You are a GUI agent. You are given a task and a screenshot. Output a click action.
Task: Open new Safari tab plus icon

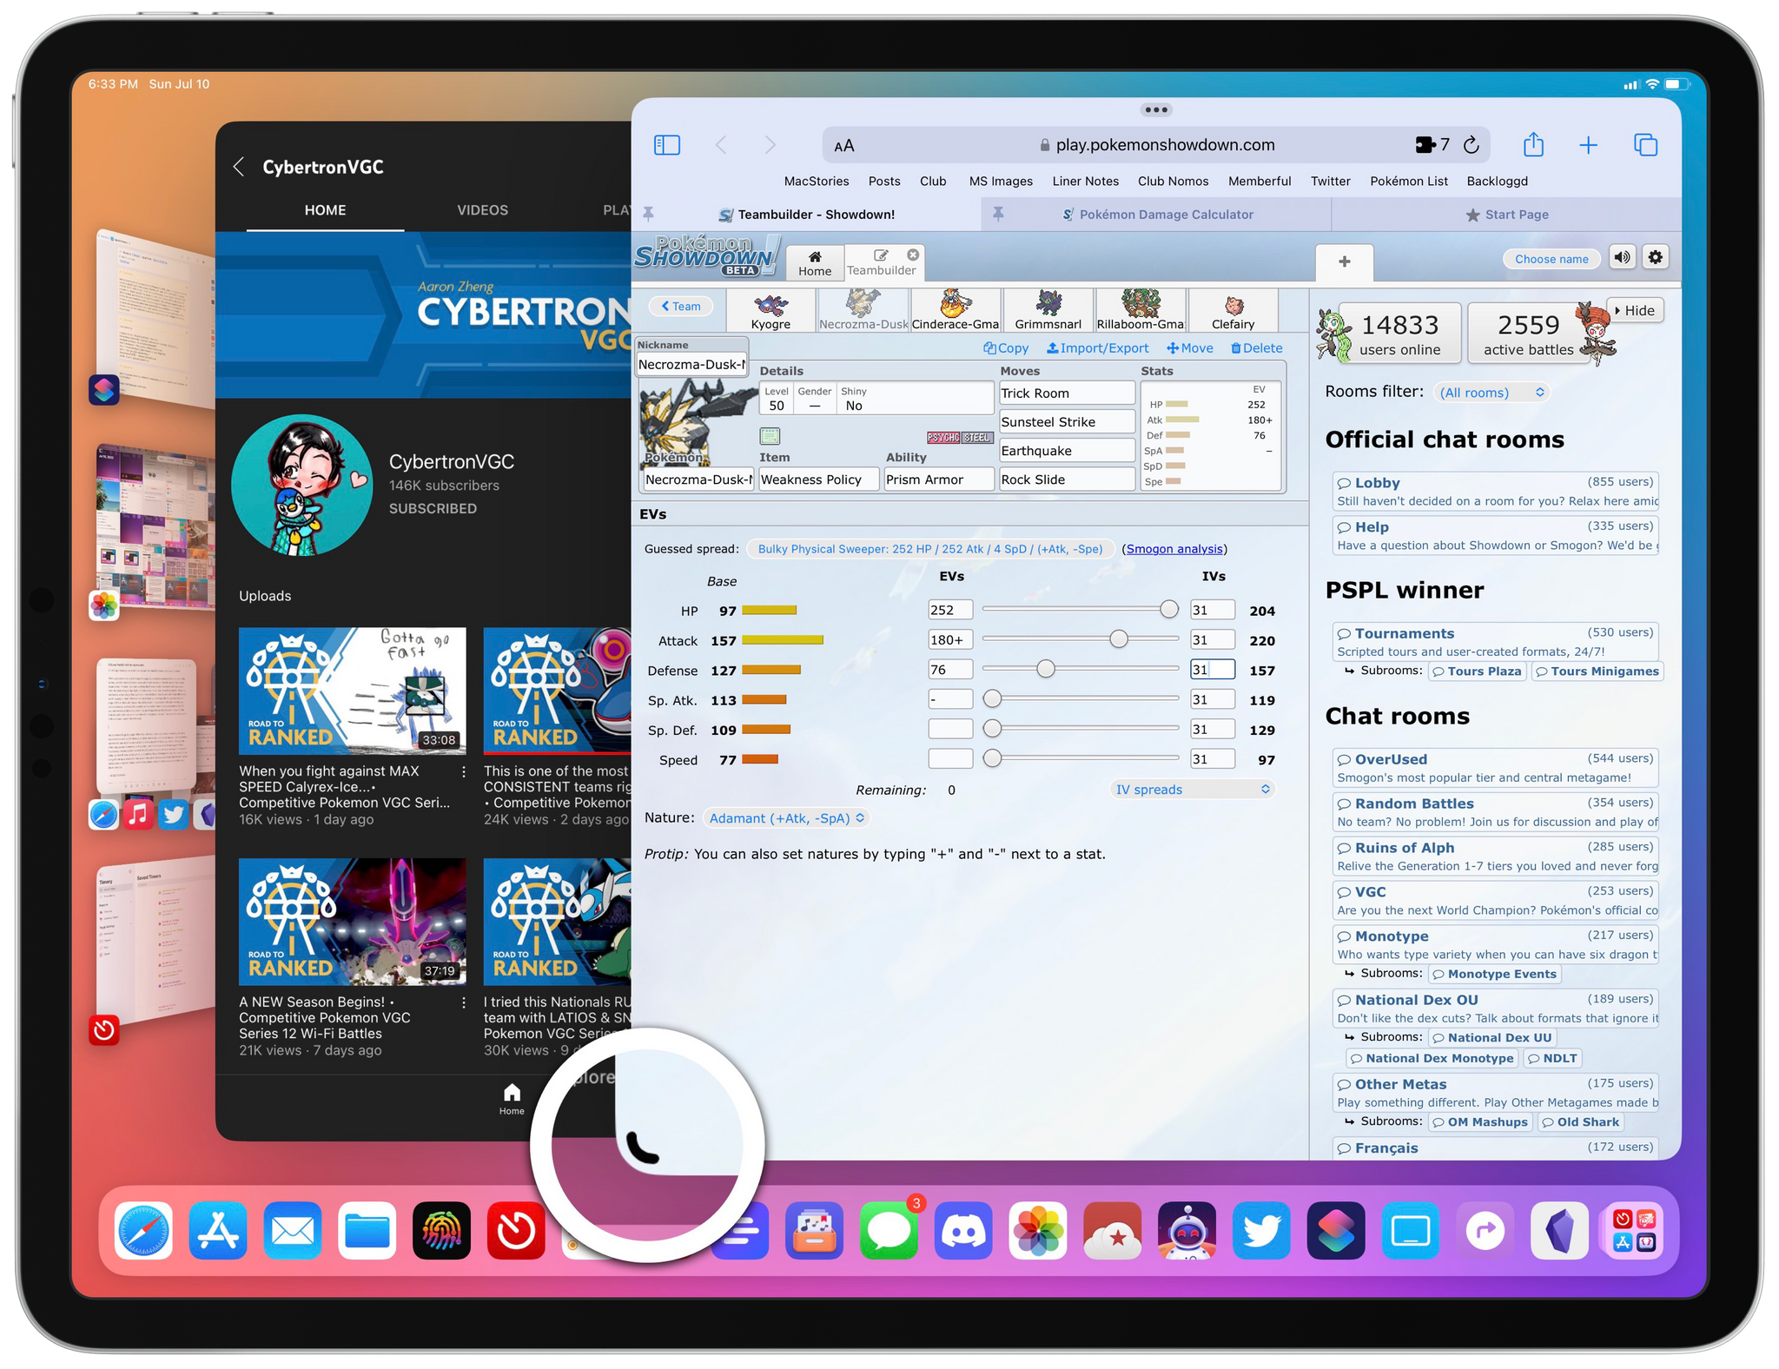pos(1588,145)
